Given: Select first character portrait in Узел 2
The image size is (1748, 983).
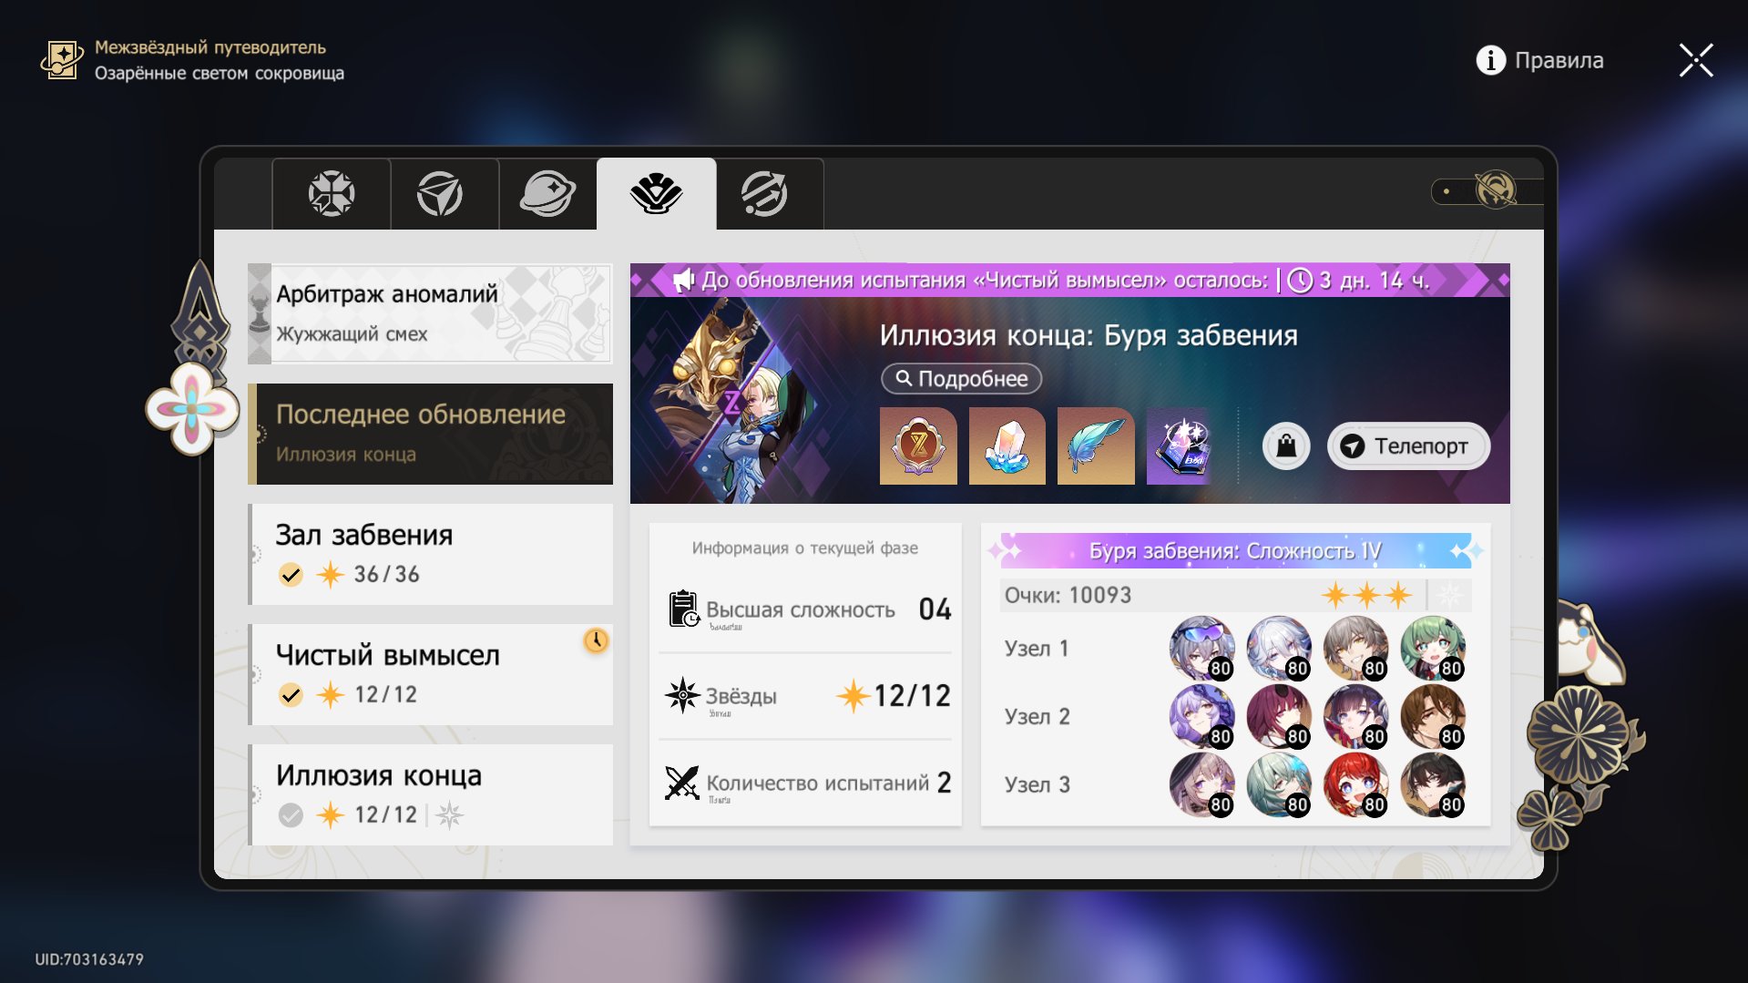Looking at the screenshot, I should [x=1201, y=717].
